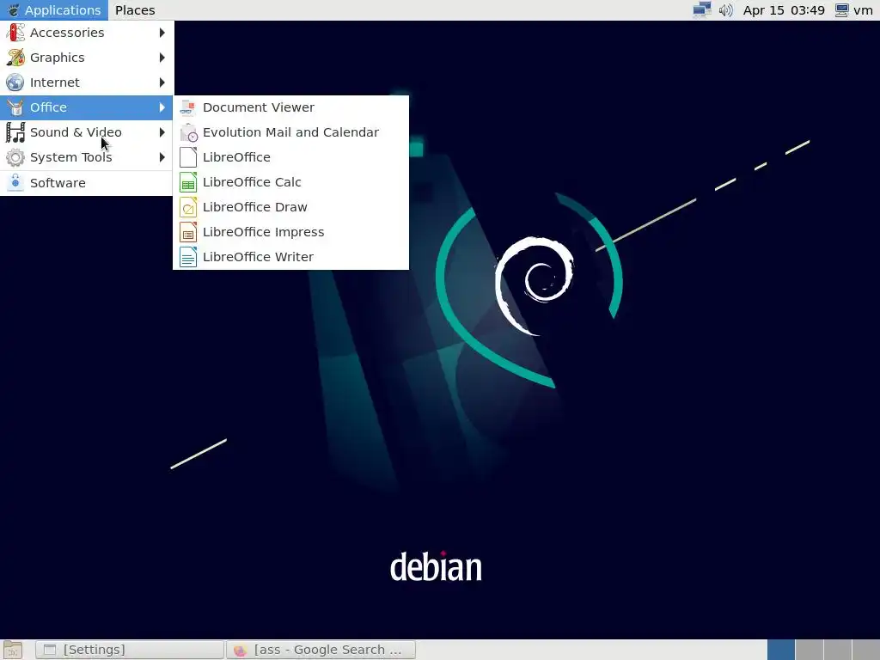Viewport: 880px width, 660px height.
Task: Click the network status icon in top panel
Action: (701, 10)
